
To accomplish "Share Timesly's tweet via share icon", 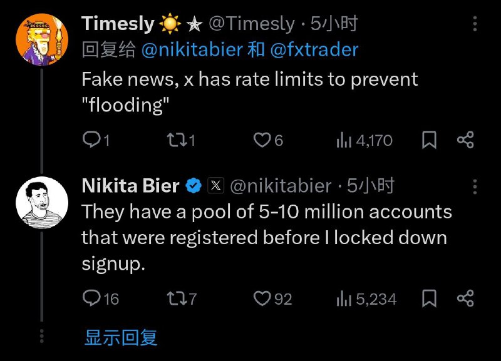I will pos(467,140).
